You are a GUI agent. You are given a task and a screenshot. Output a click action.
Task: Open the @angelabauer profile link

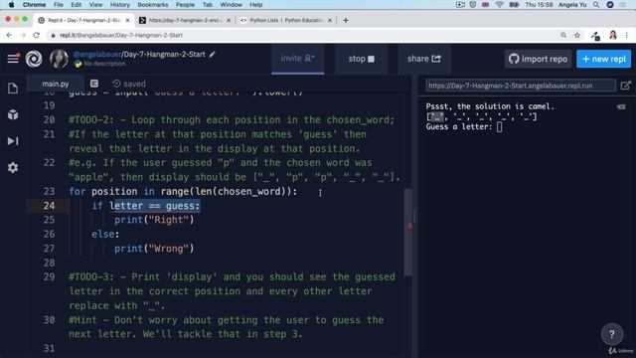pyautogui.click(x=97, y=55)
